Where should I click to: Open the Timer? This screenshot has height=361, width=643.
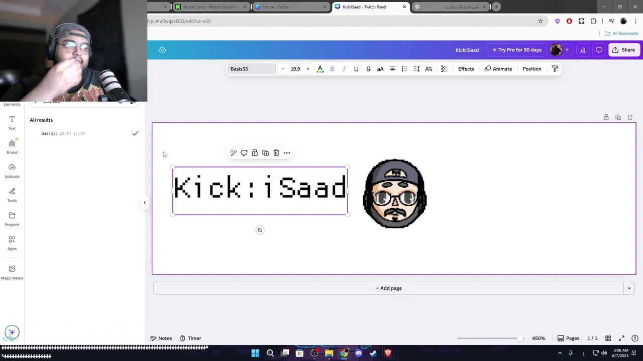(190, 338)
